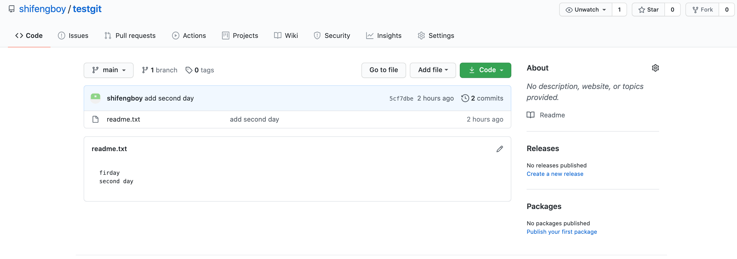Click the shifengboy avatar in the commit bar
The image size is (737, 259).
pyautogui.click(x=95, y=98)
